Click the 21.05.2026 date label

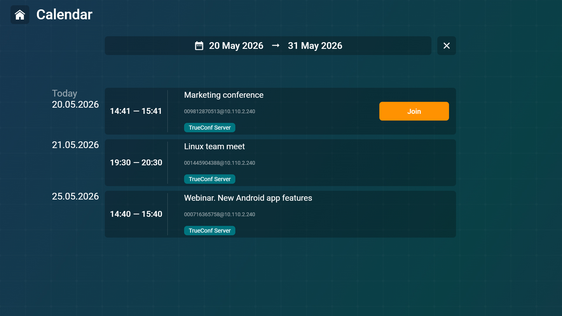pos(75,145)
